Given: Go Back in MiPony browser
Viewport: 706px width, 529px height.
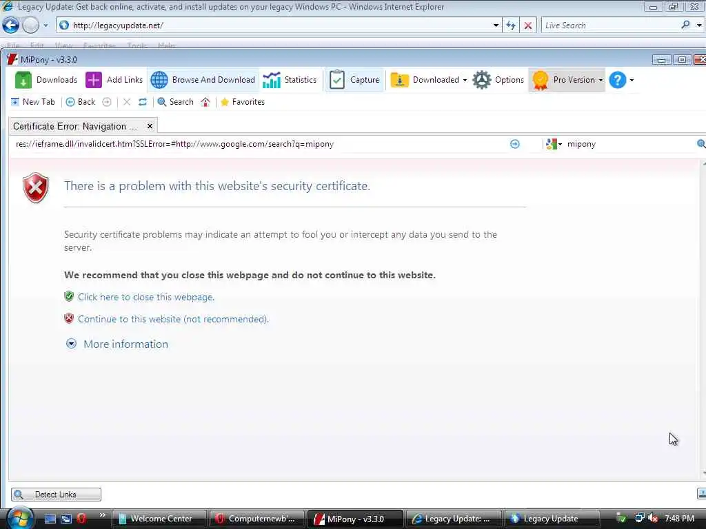Looking at the screenshot, I should [x=81, y=102].
